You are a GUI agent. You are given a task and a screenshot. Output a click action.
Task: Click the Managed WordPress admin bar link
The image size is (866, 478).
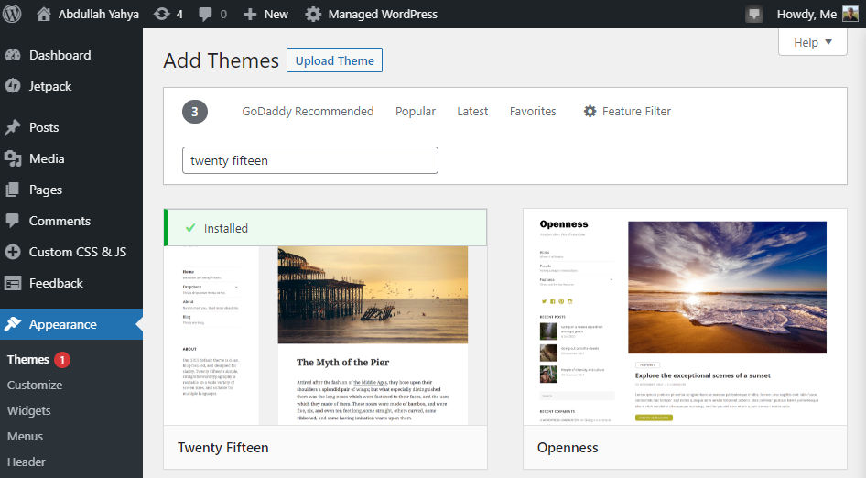pos(383,15)
